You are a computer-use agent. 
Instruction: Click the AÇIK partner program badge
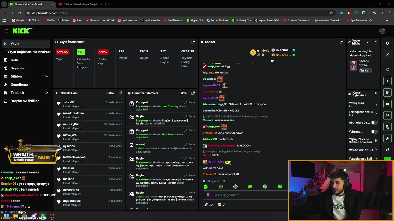81,52
